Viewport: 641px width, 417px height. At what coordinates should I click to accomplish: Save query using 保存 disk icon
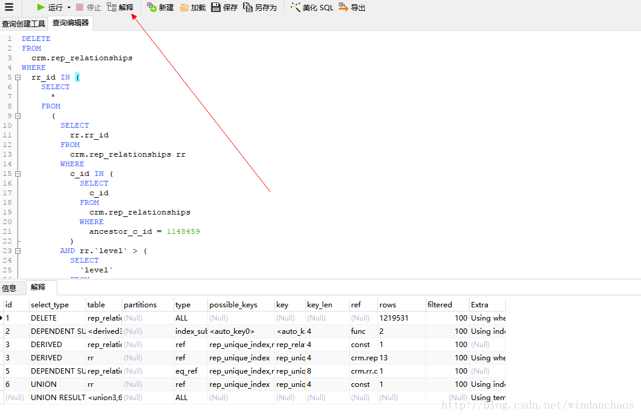(216, 7)
